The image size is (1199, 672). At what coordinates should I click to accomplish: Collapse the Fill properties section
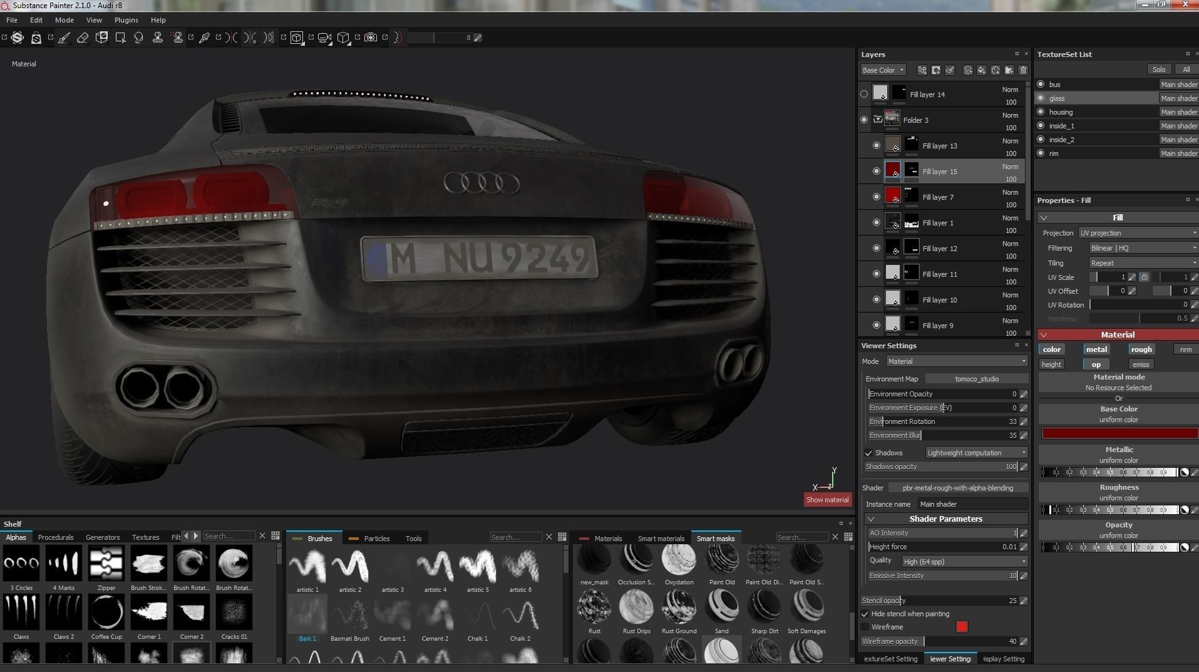[1044, 218]
